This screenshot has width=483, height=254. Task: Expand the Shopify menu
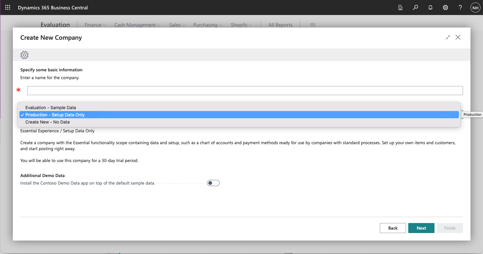tap(241, 25)
